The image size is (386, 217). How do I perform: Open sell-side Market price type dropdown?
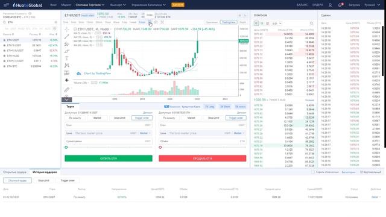pos(239,133)
